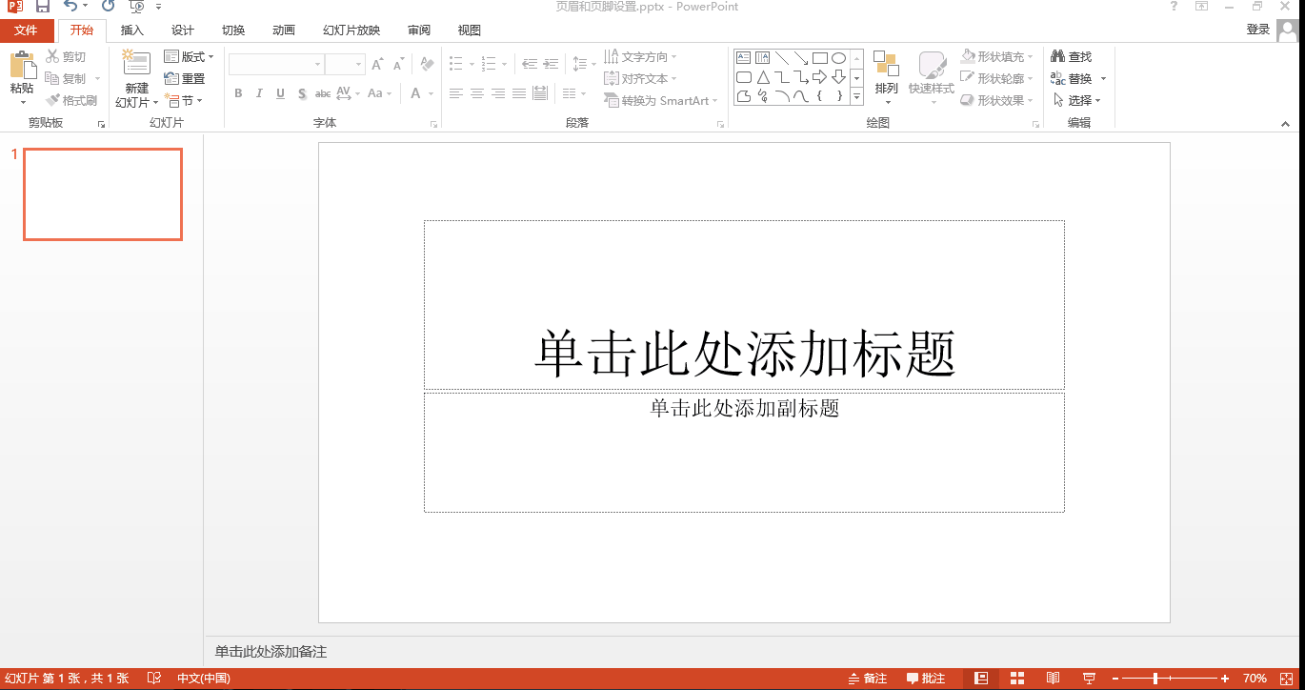Switch to Slide Sorter view in status bar
Screen dimensions: 1305x690
tap(1017, 679)
